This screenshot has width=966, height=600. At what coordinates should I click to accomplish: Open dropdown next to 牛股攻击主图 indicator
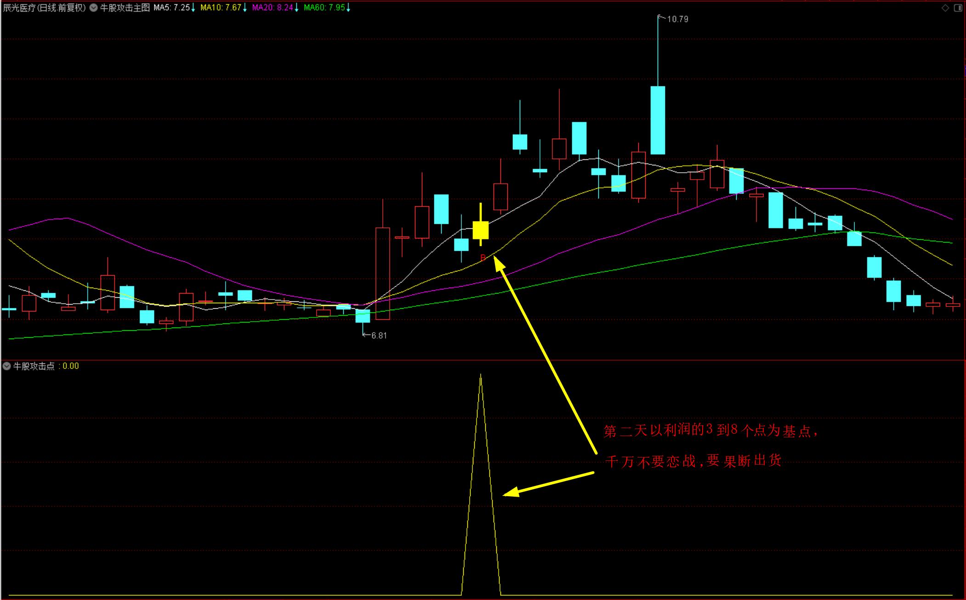[x=94, y=8]
